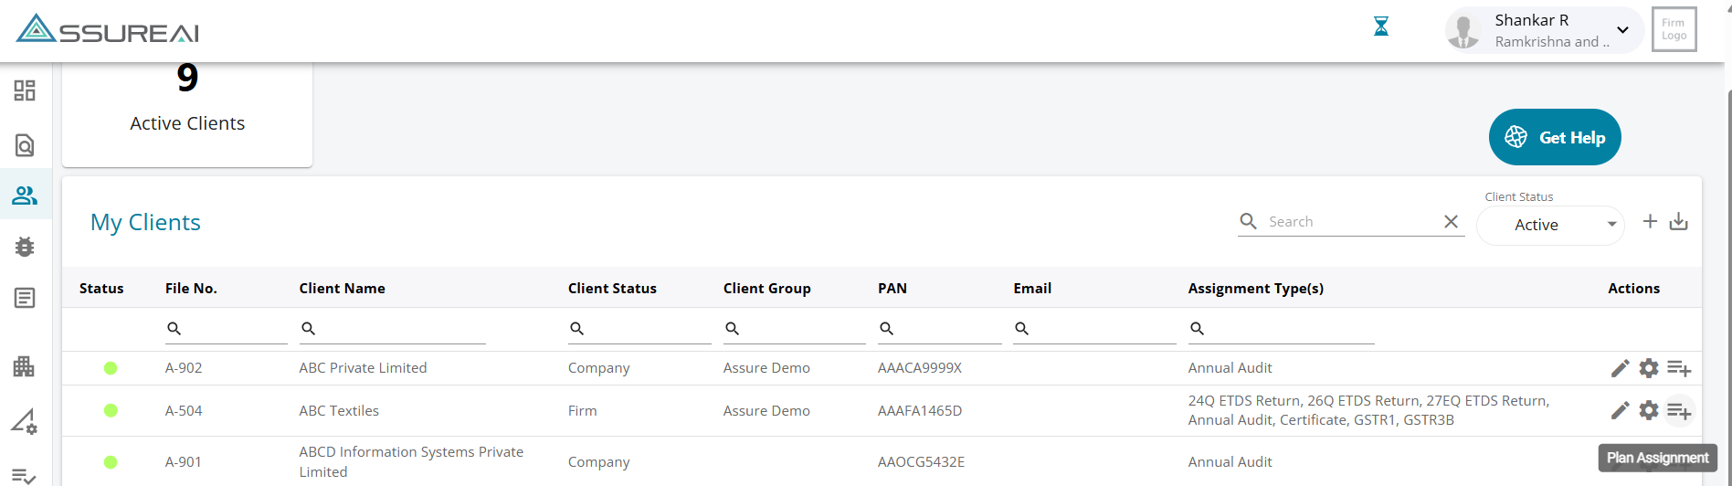
Task: Edit ABC Private Limited with pencil icon
Action: coord(1620,368)
